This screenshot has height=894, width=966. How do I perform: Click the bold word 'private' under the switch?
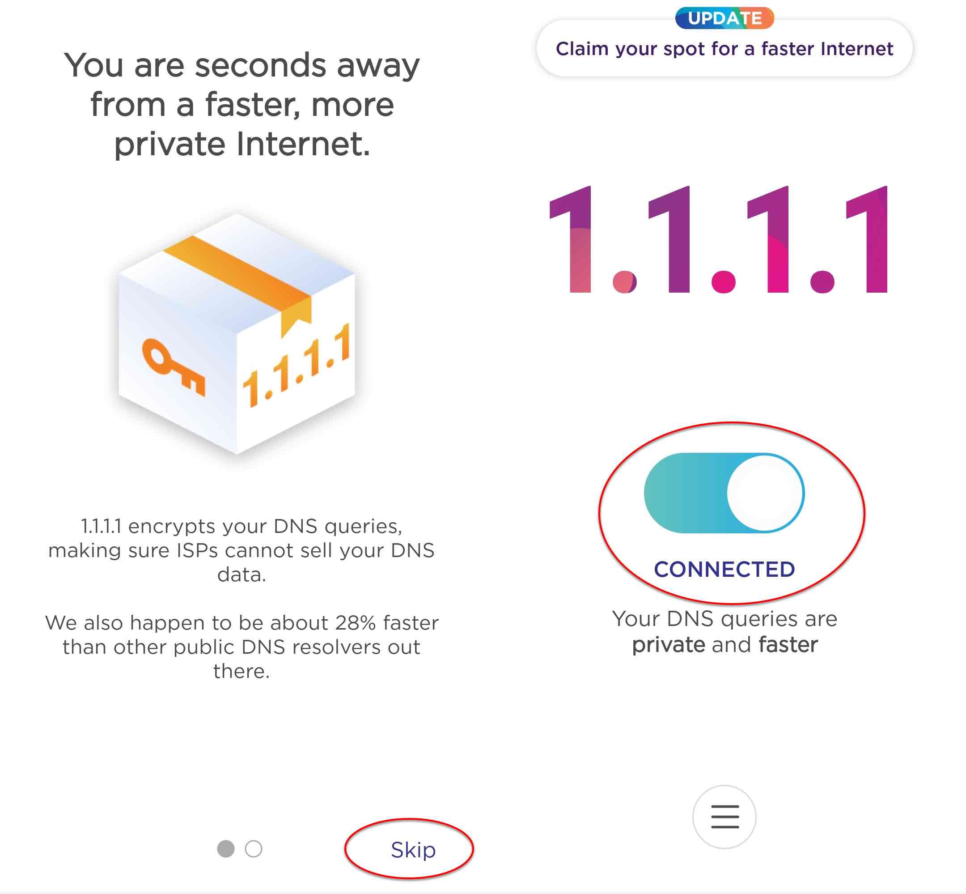668,645
